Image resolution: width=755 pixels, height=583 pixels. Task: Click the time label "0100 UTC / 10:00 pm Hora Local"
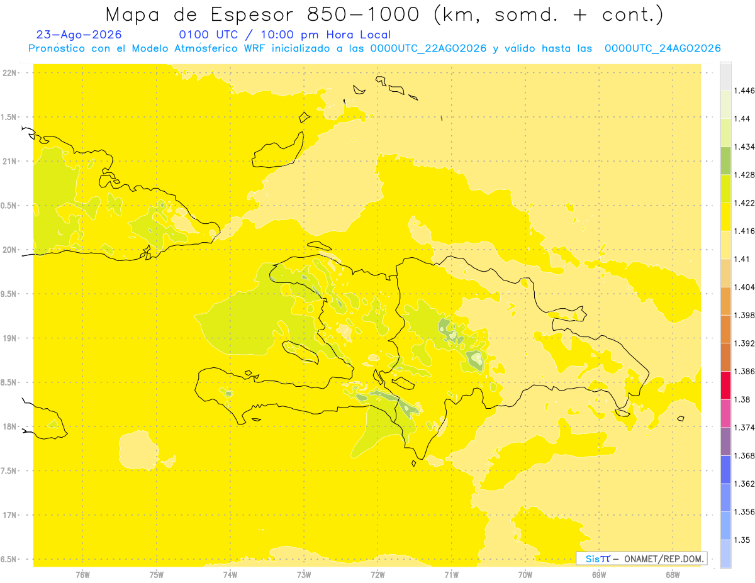point(285,35)
